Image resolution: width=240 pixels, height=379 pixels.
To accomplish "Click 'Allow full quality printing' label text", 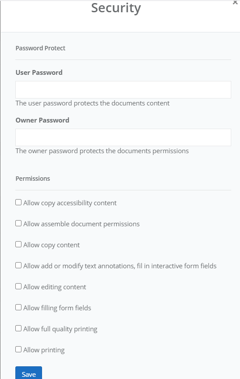I will (60, 329).
